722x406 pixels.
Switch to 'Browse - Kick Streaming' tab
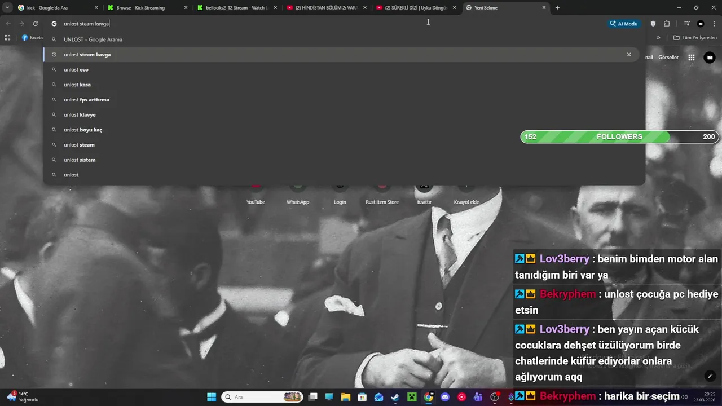coord(147,8)
